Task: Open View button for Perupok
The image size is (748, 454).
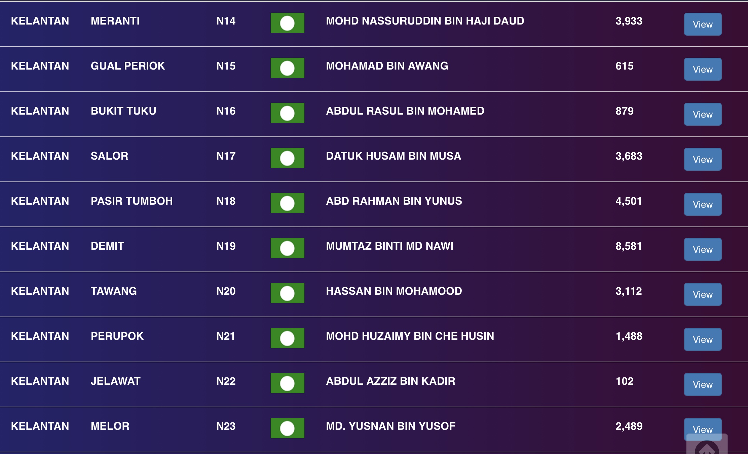Action: (x=703, y=339)
